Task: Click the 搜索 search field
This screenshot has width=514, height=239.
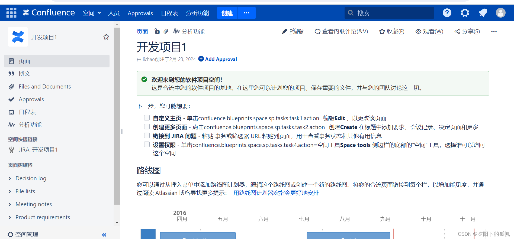Action: (389, 13)
